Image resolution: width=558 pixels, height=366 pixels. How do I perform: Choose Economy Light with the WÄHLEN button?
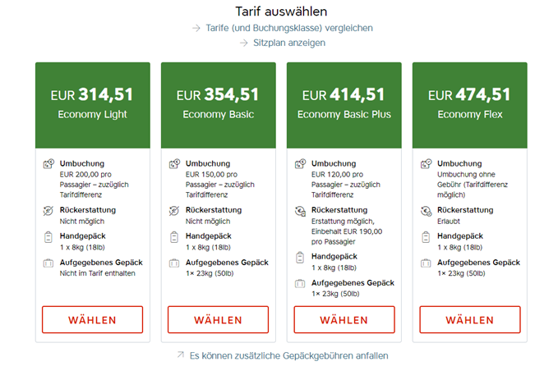pos(93,320)
